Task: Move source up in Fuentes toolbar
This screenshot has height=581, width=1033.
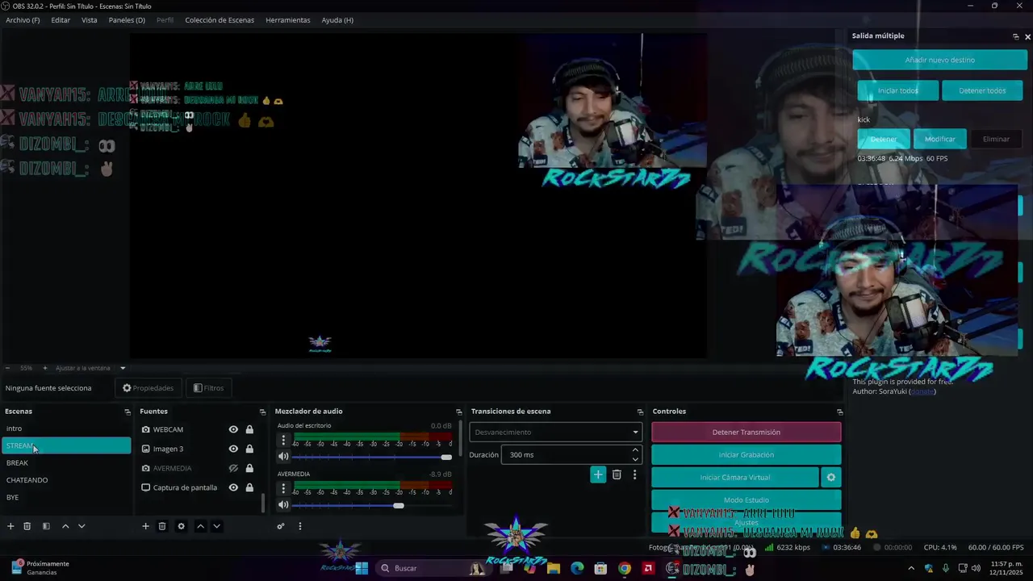Action: [x=200, y=526]
